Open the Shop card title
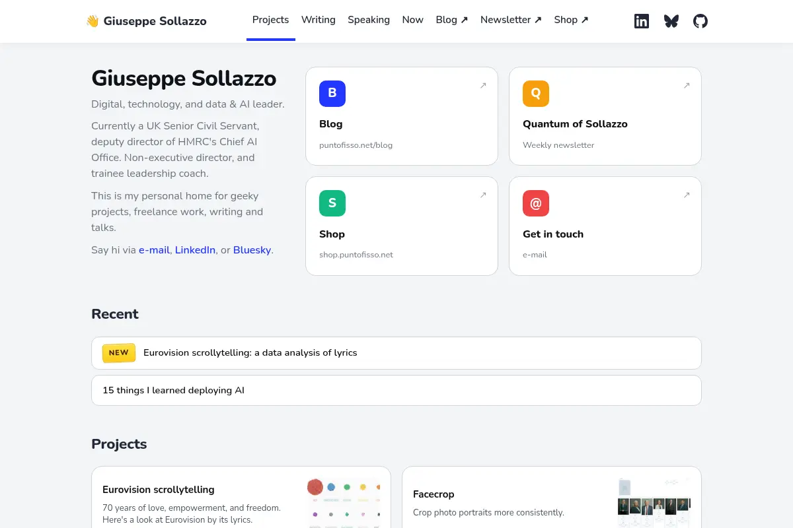 click(332, 234)
